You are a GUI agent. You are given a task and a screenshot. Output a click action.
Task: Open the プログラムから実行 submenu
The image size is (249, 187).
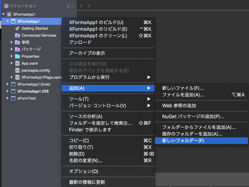(x=108, y=77)
